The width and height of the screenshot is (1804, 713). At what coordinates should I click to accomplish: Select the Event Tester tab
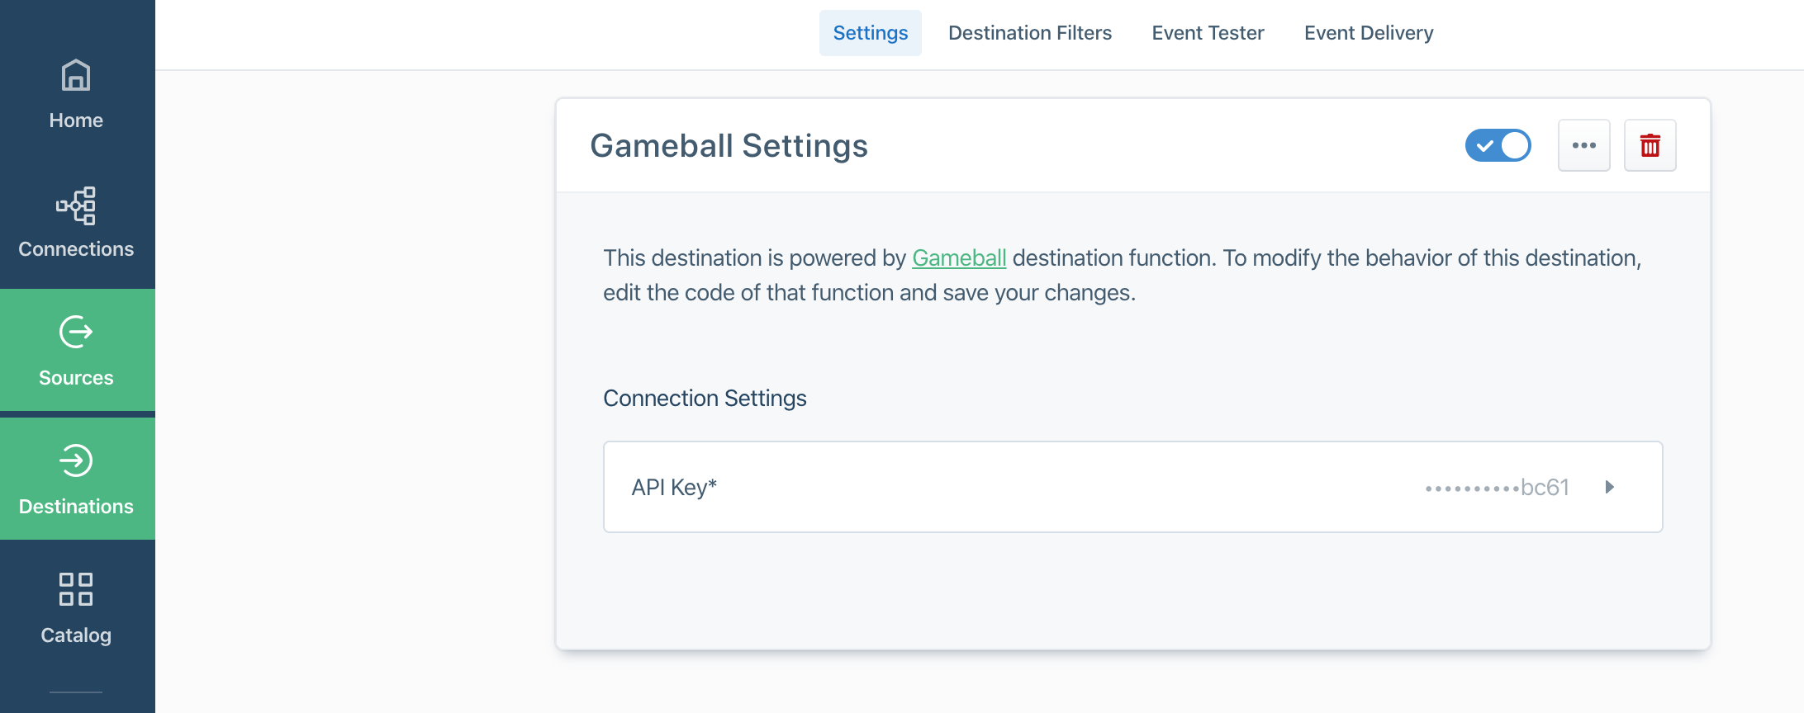tap(1208, 33)
